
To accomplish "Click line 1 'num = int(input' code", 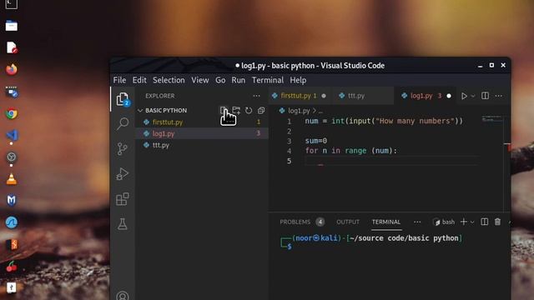I will (x=384, y=121).
